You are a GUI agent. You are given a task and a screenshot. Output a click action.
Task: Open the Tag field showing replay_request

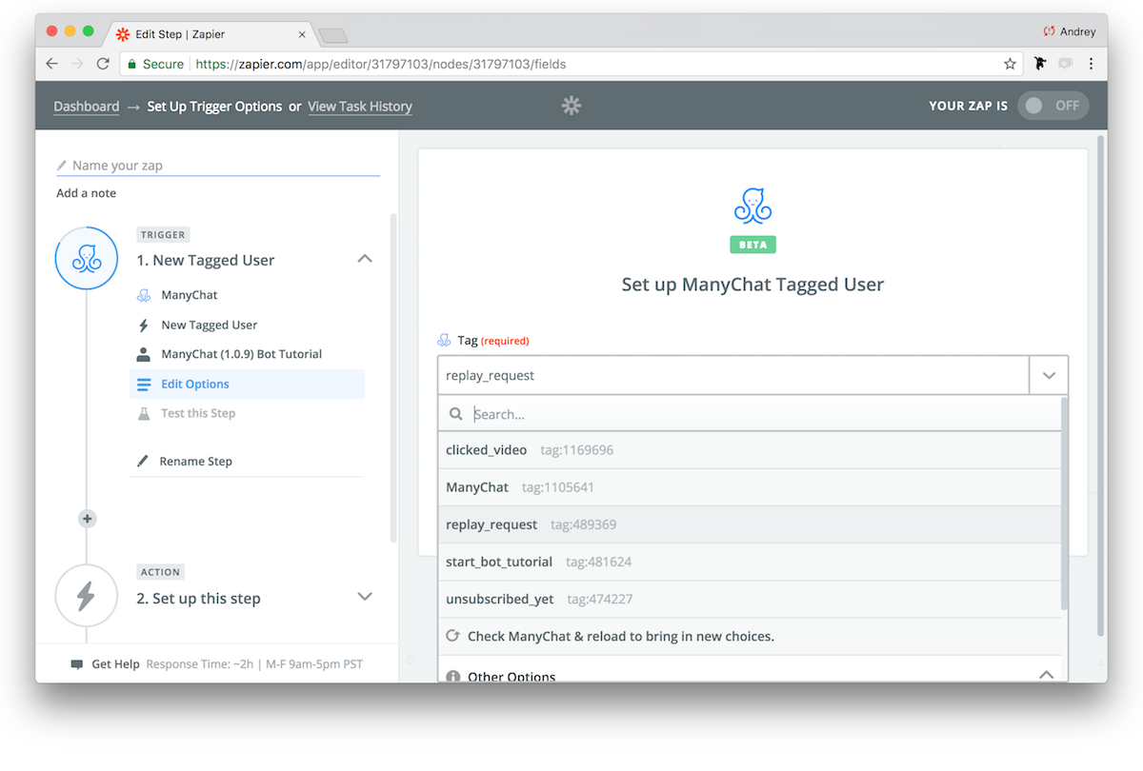click(x=733, y=375)
